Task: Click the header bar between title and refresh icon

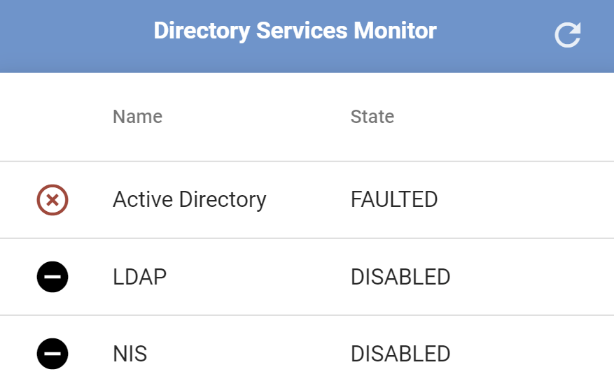Action: (x=496, y=35)
